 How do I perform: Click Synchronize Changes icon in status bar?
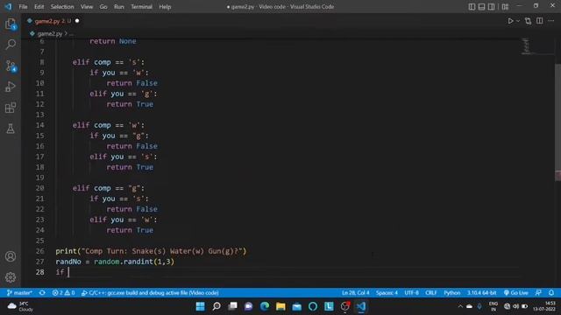coord(42,293)
